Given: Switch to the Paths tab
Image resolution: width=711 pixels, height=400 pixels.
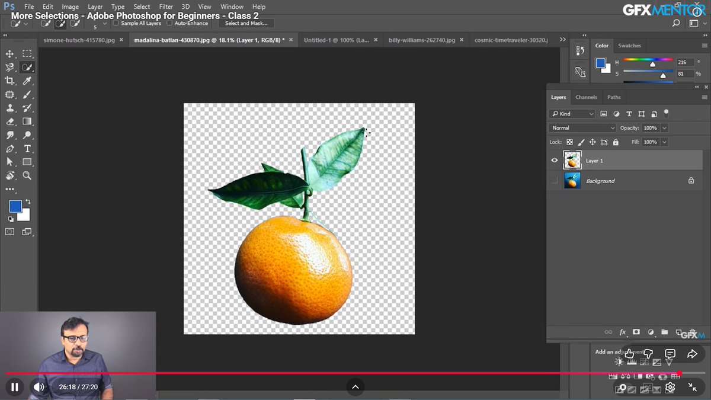Looking at the screenshot, I should pyautogui.click(x=614, y=97).
